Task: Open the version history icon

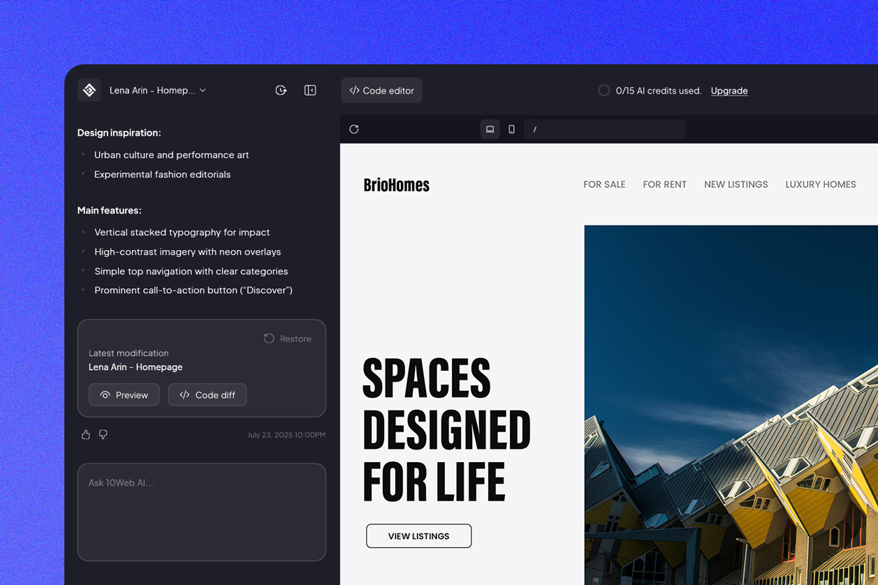Action: [281, 90]
